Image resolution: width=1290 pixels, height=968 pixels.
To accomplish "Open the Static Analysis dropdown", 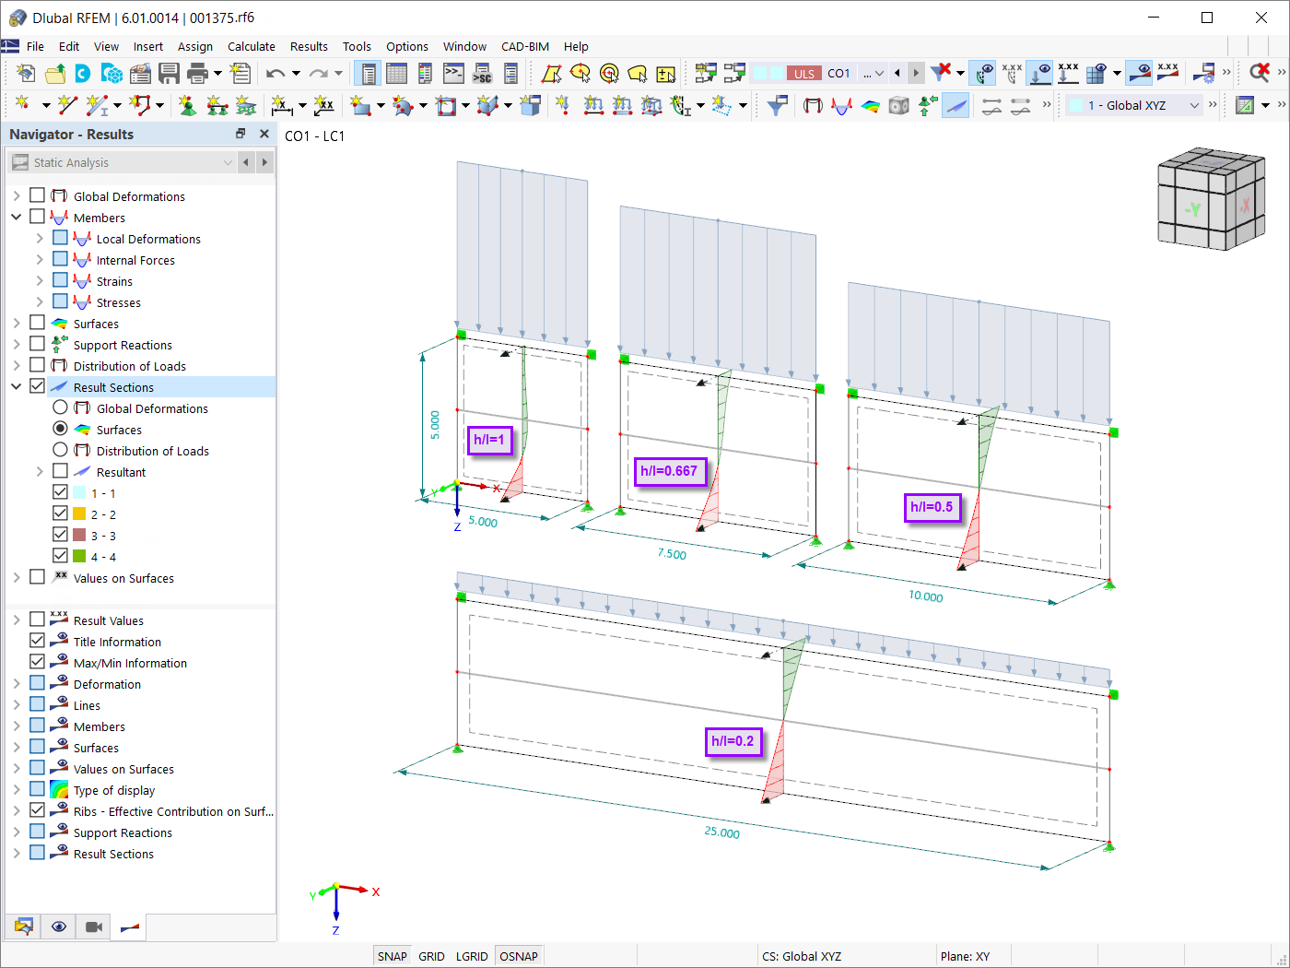I will (x=122, y=162).
